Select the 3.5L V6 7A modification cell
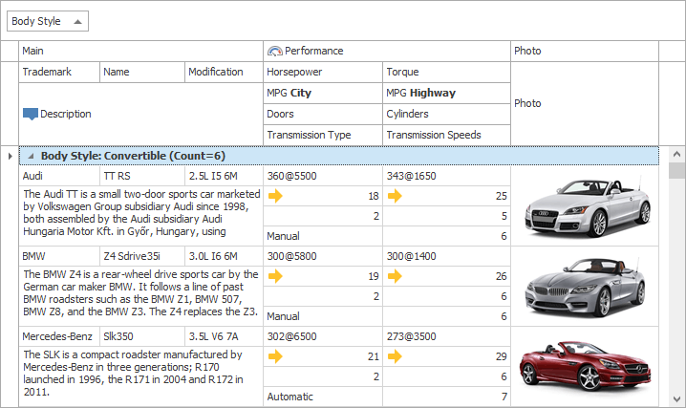686x408 pixels. click(x=224, y=336)
